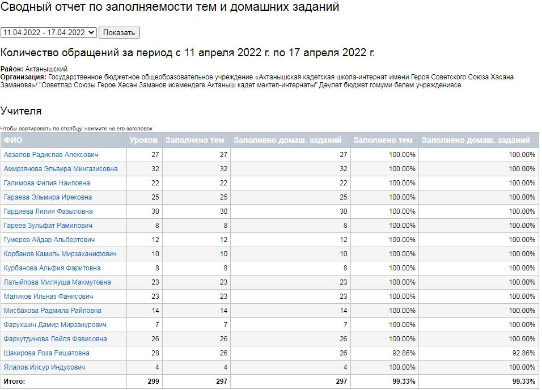Click the Показать button

tap(119, 33)
